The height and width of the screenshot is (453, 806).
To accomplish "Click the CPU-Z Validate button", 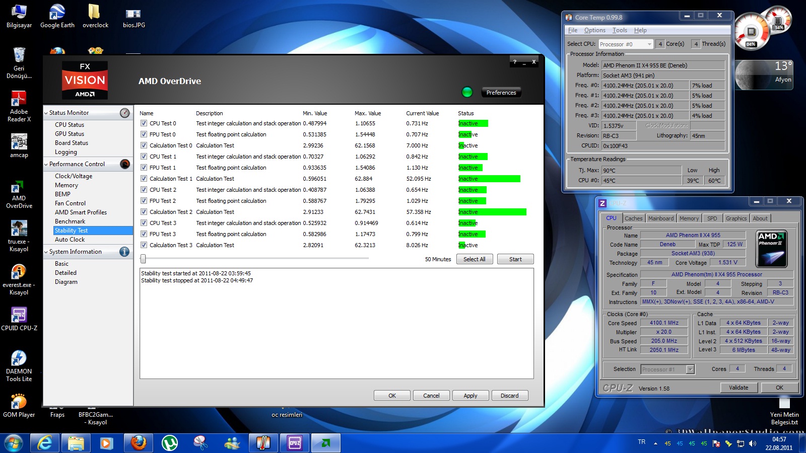I will [738, 388].
